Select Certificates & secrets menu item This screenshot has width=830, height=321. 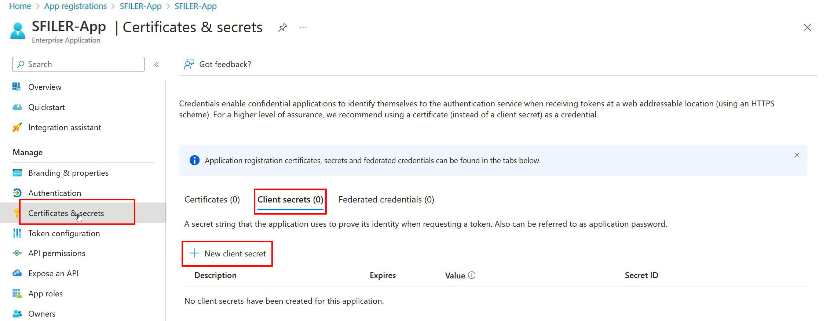(x=66, y=213)
